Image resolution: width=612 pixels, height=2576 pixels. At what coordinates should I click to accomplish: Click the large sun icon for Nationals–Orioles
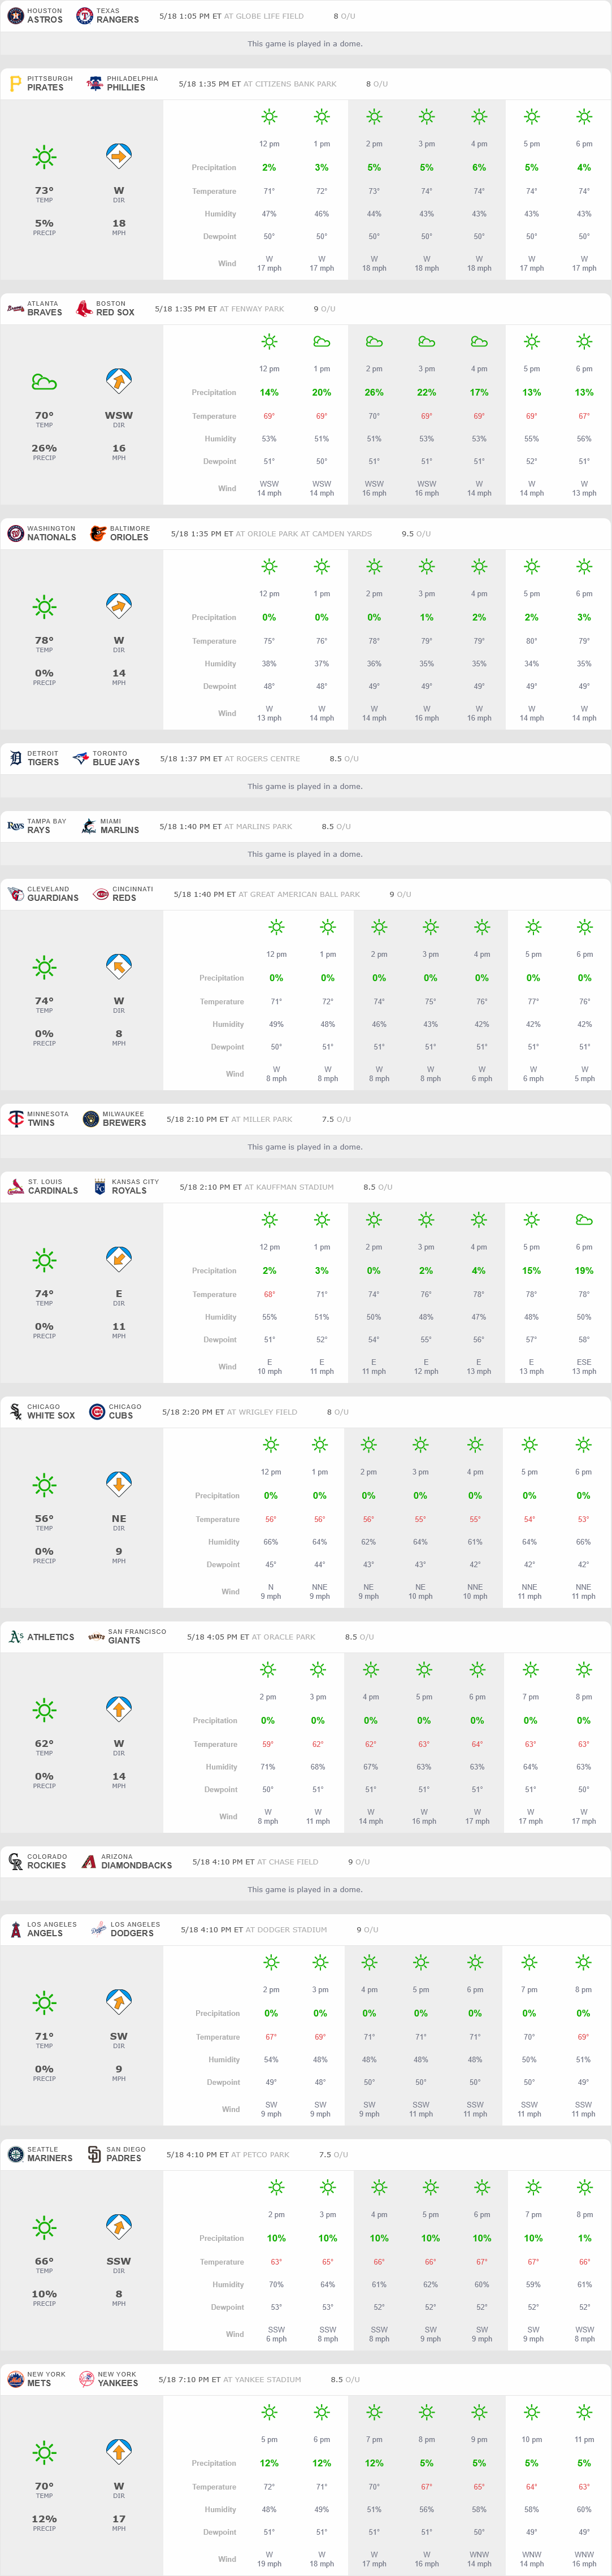(44, 607)
